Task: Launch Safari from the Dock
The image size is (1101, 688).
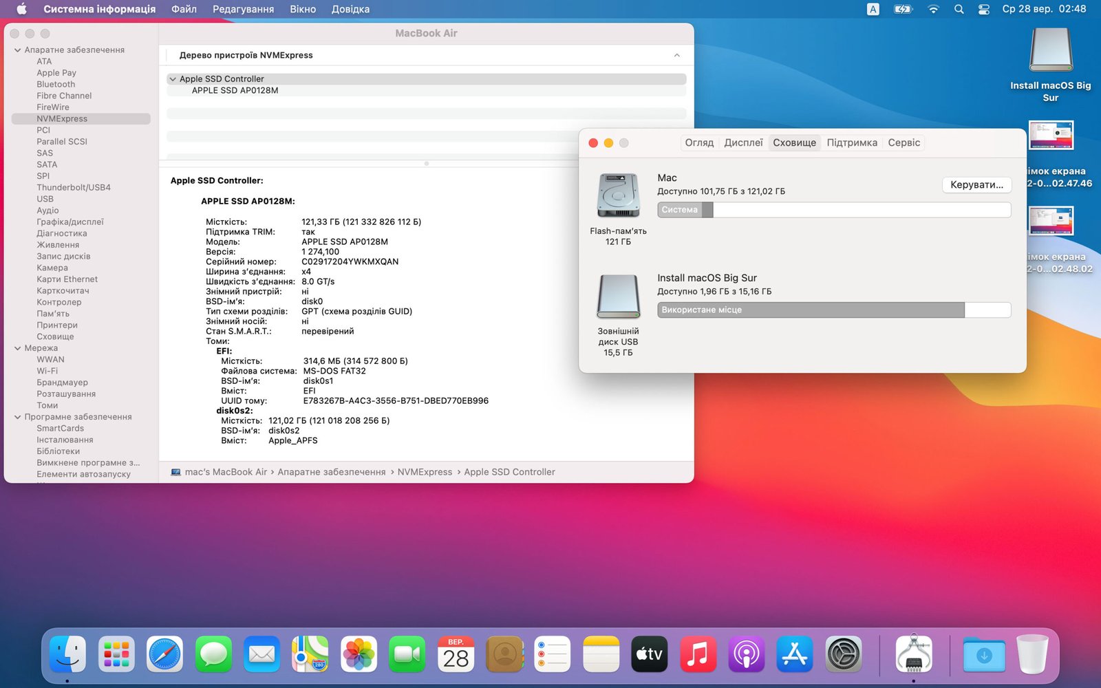Action: (164, 654)
